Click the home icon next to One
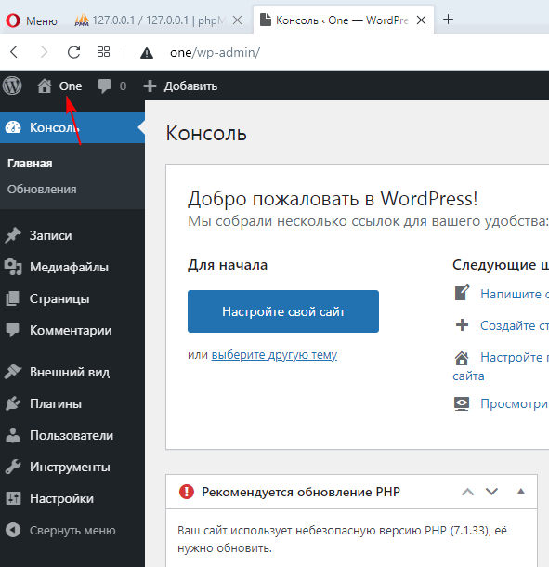The width and height of the screenshot is (549, 567). [45, 86]
